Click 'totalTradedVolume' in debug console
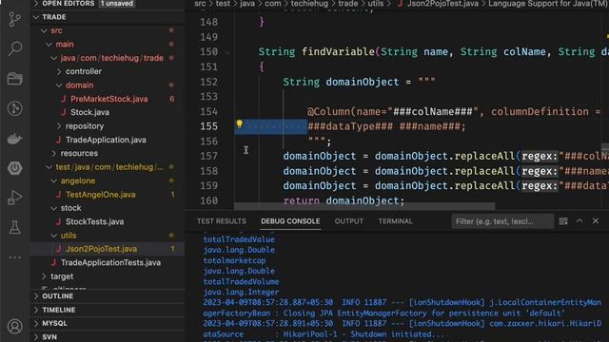Screen dimensions: 609x342 (241, 281)
